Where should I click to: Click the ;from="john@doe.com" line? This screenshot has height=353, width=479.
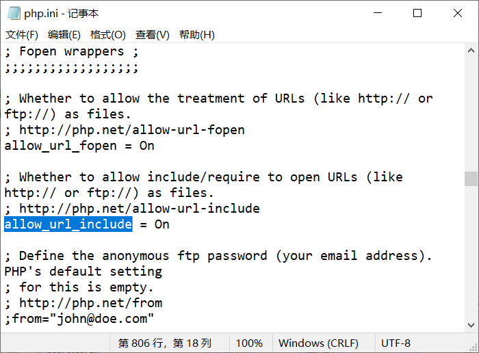79,319
